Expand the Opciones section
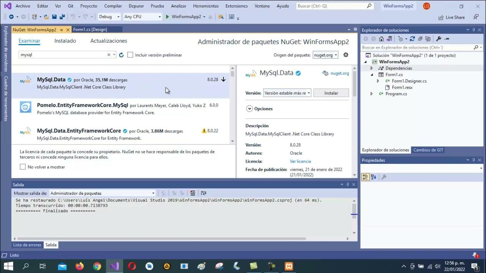Viewport: 486px width, 273px height. pos(249,109)
